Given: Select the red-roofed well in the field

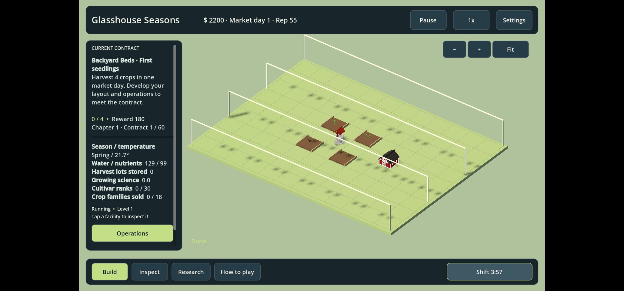Looking at the screenshot, I should tap(339, 136).
